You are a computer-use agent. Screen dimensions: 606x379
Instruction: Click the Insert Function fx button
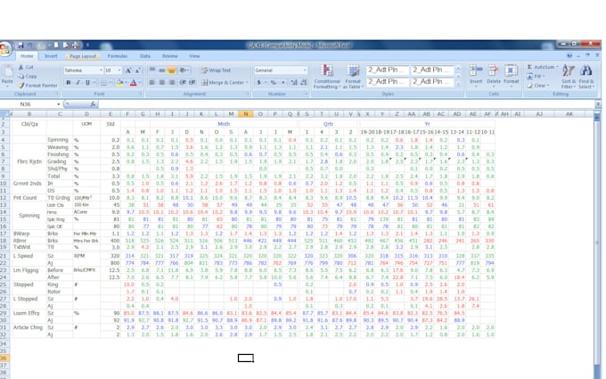tap(93, 104)
